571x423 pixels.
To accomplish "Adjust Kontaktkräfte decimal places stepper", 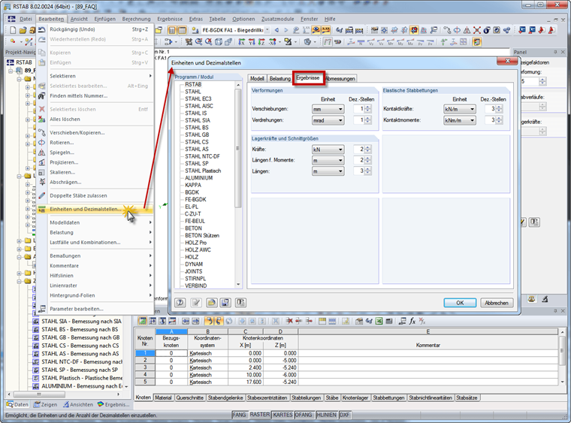I will click(500, 109).
